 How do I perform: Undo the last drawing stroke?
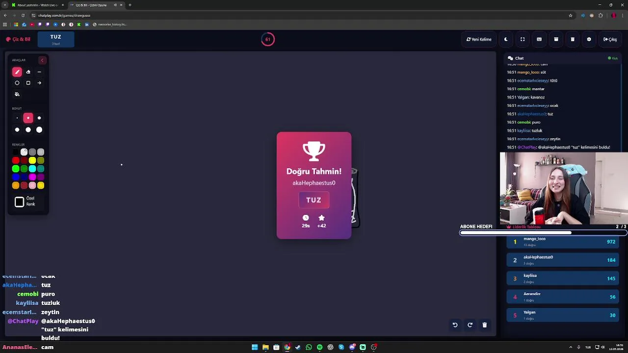coord(455,325)
